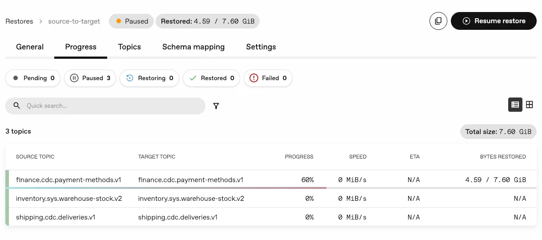Open the filter icon beside quick search
Screen dimensions: 542x240
[216, 106]
